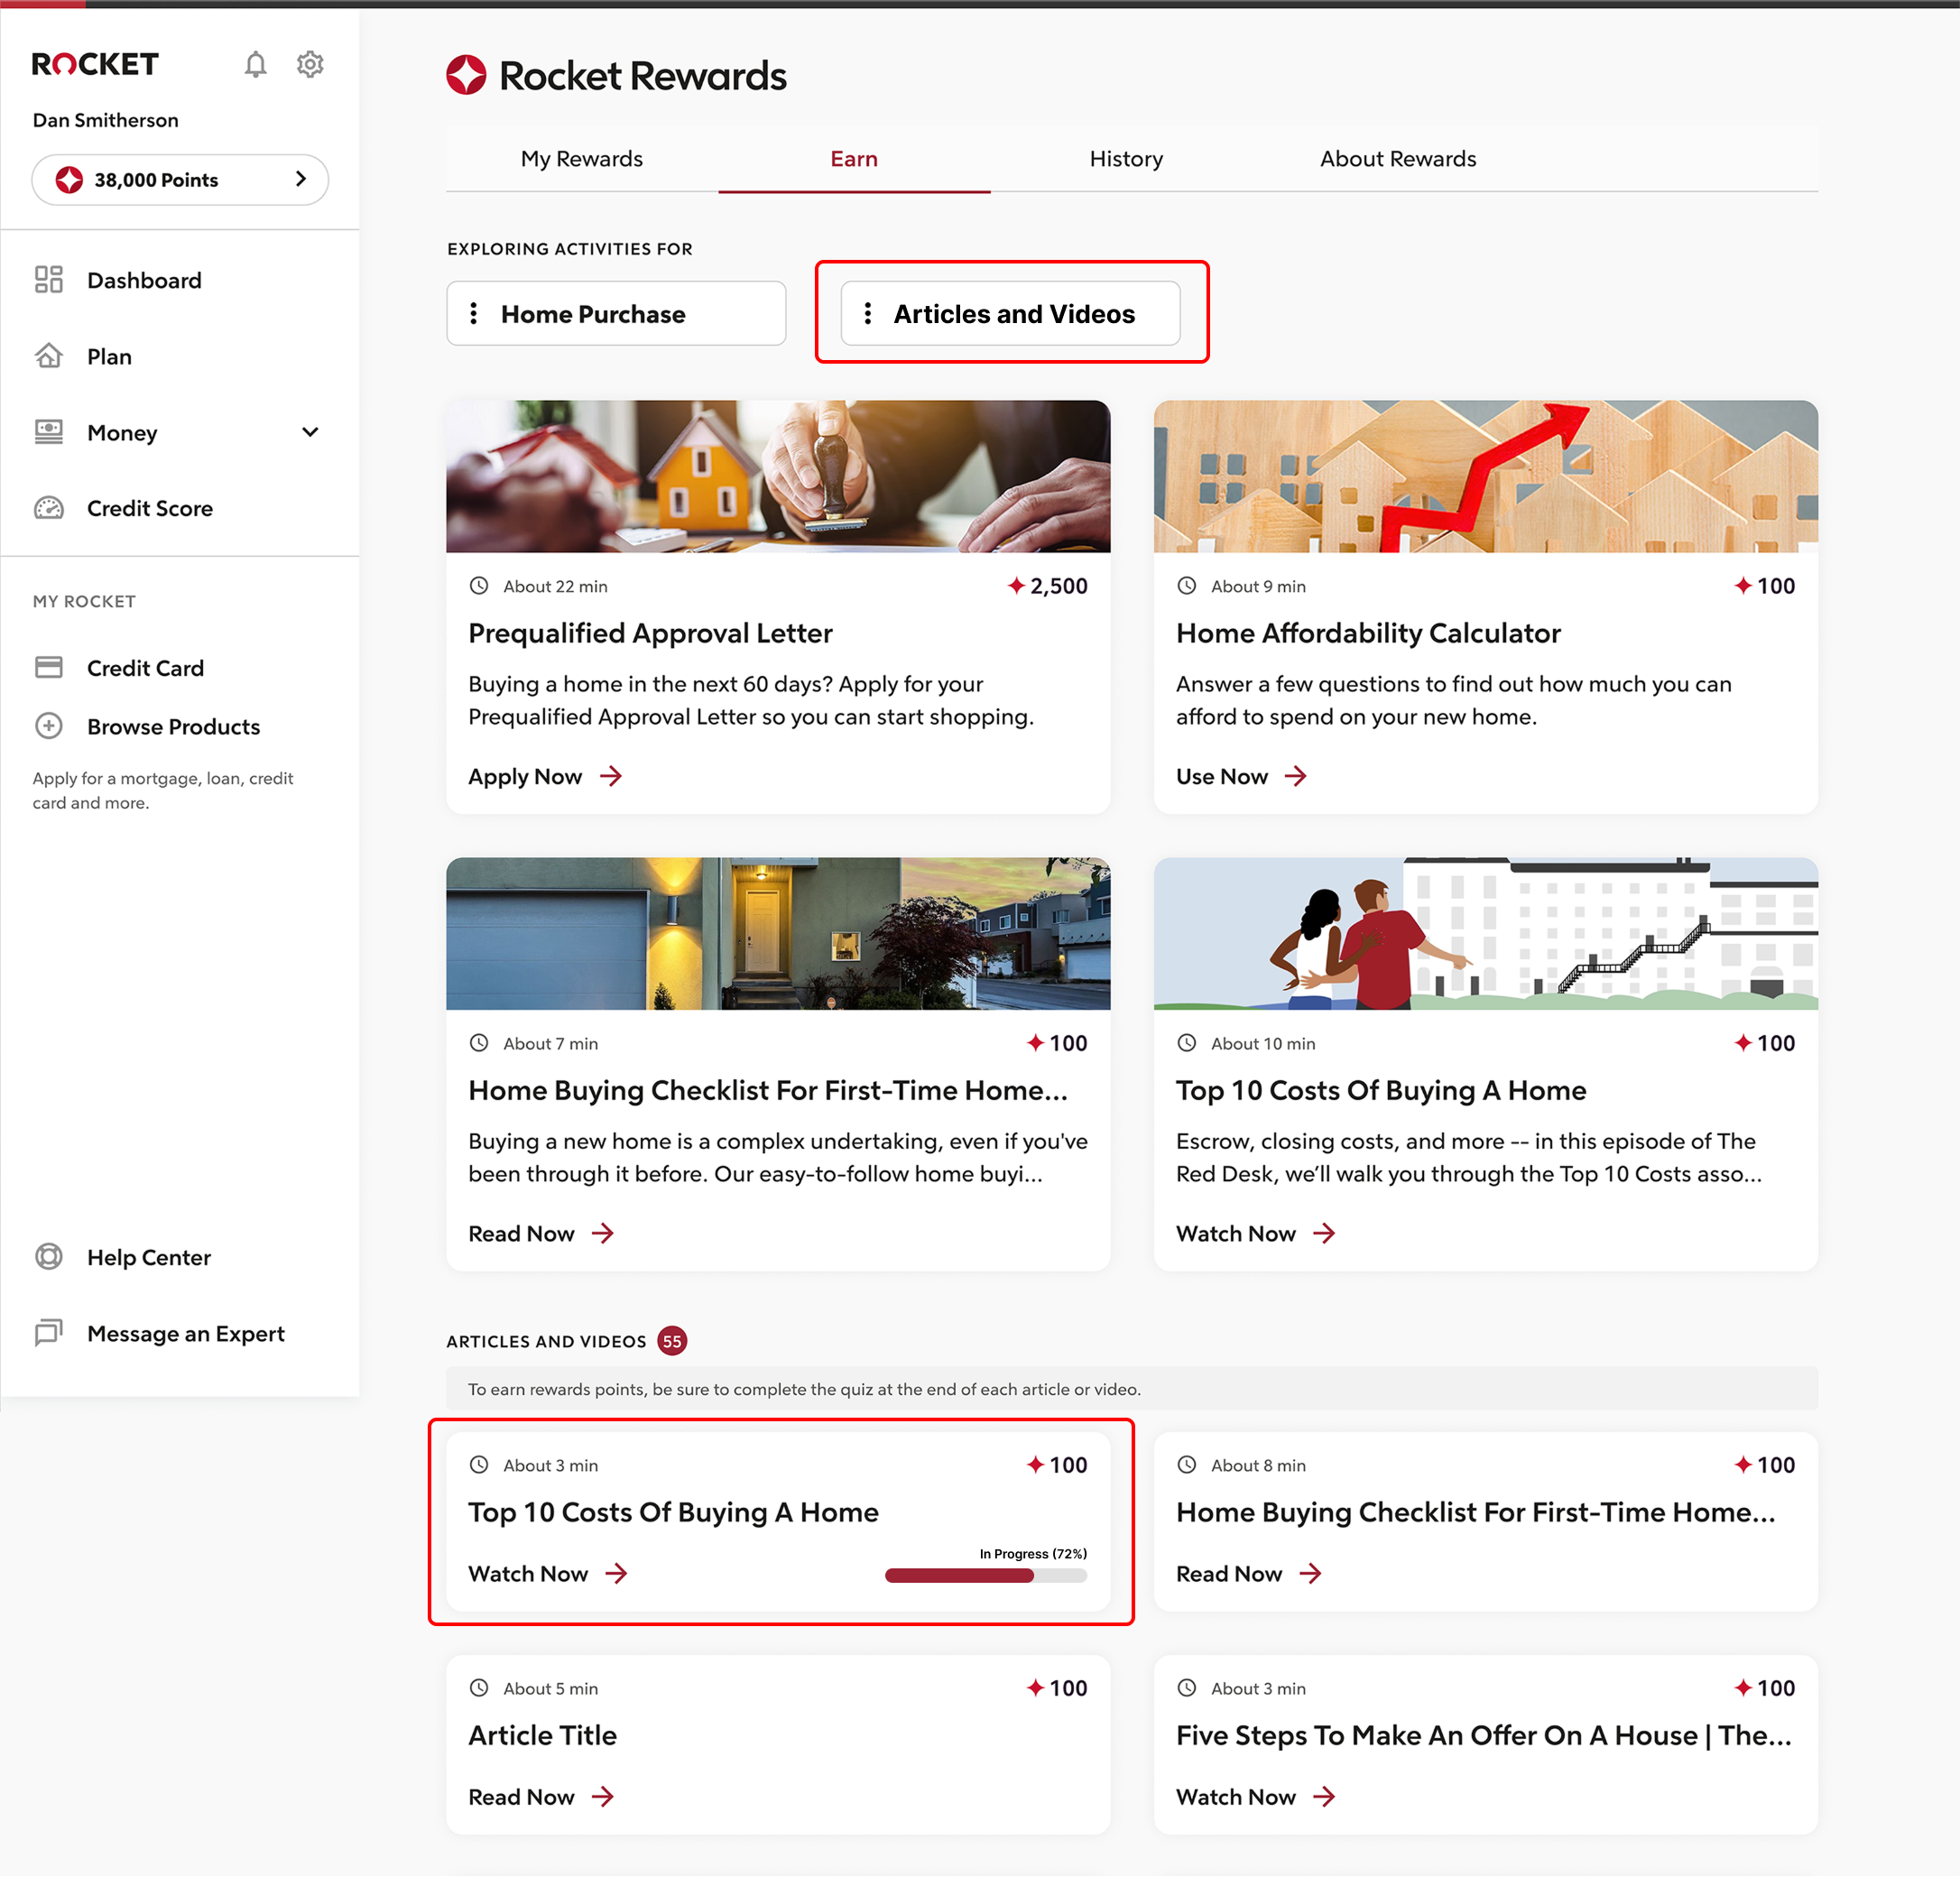Viewport: 1960px width, 1886px height.
Task: Open the About Rewards tab
Action: 1398,158
